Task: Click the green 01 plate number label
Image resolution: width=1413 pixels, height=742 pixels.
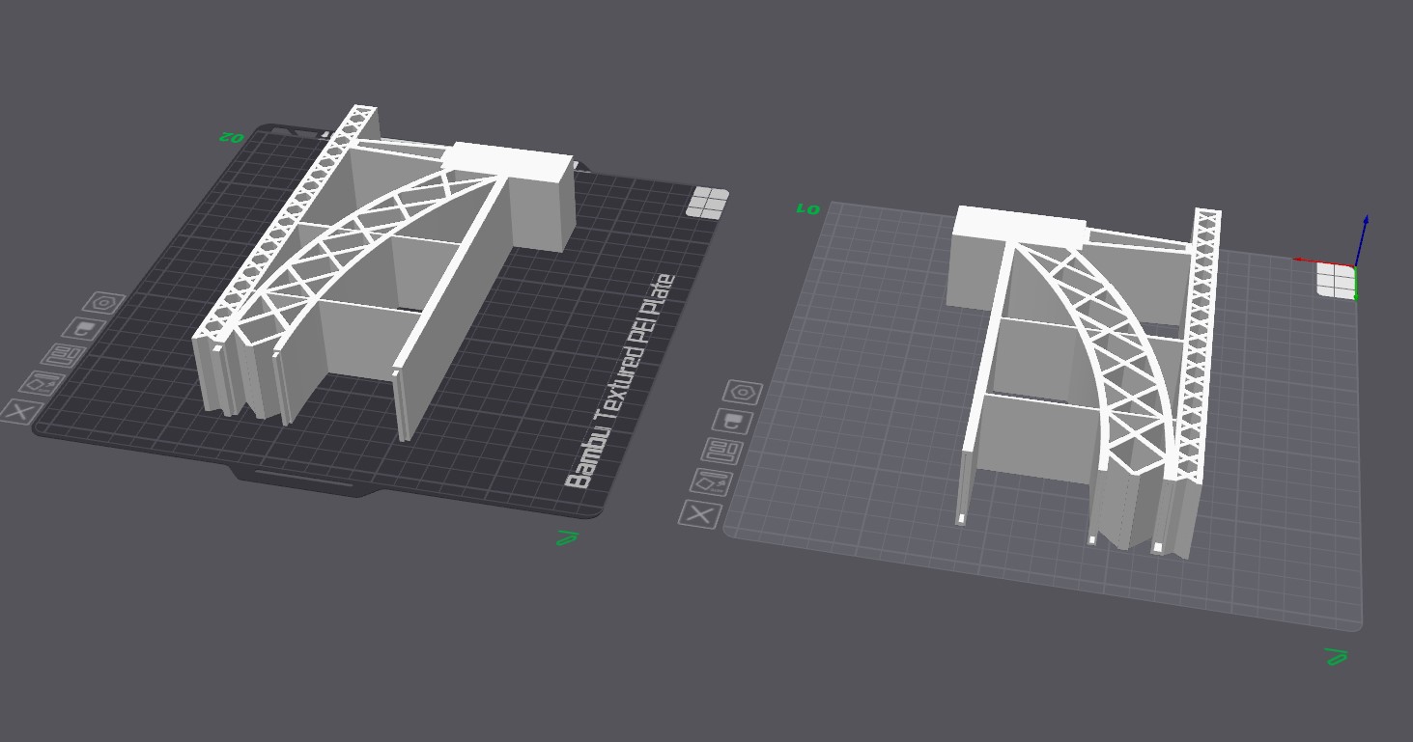Action: point(807,207)
